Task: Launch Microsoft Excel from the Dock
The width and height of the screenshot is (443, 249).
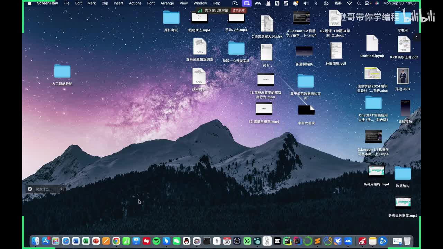Action: point(86,241)
